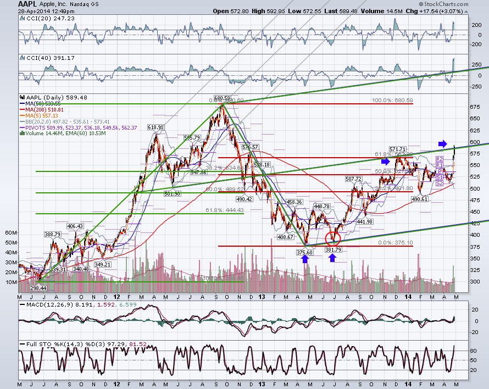Click the up triangle after Chg value
The image size is (489, 389).
click(x=466, y=12)
